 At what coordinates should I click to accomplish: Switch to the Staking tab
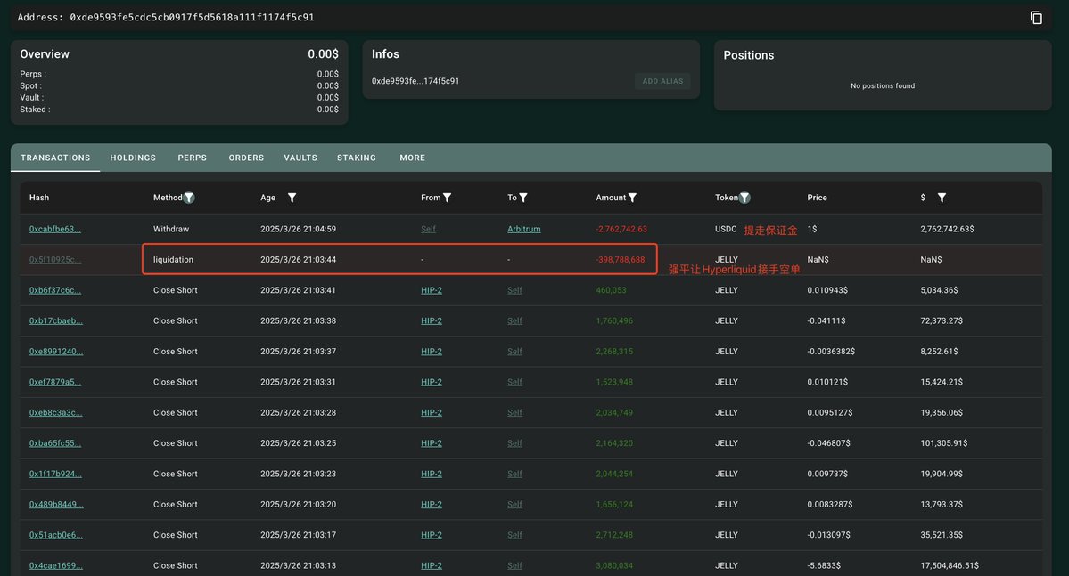(357, 158)
